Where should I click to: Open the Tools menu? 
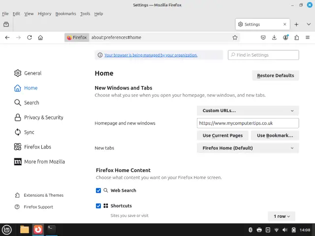(85, 14)
